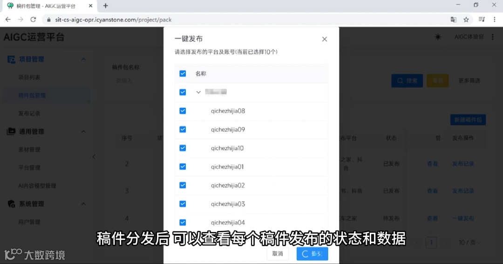Toggle the theme sun icon
Image resolution: width=503 pixels, height=264 pixels.
[x=438, y=37]
